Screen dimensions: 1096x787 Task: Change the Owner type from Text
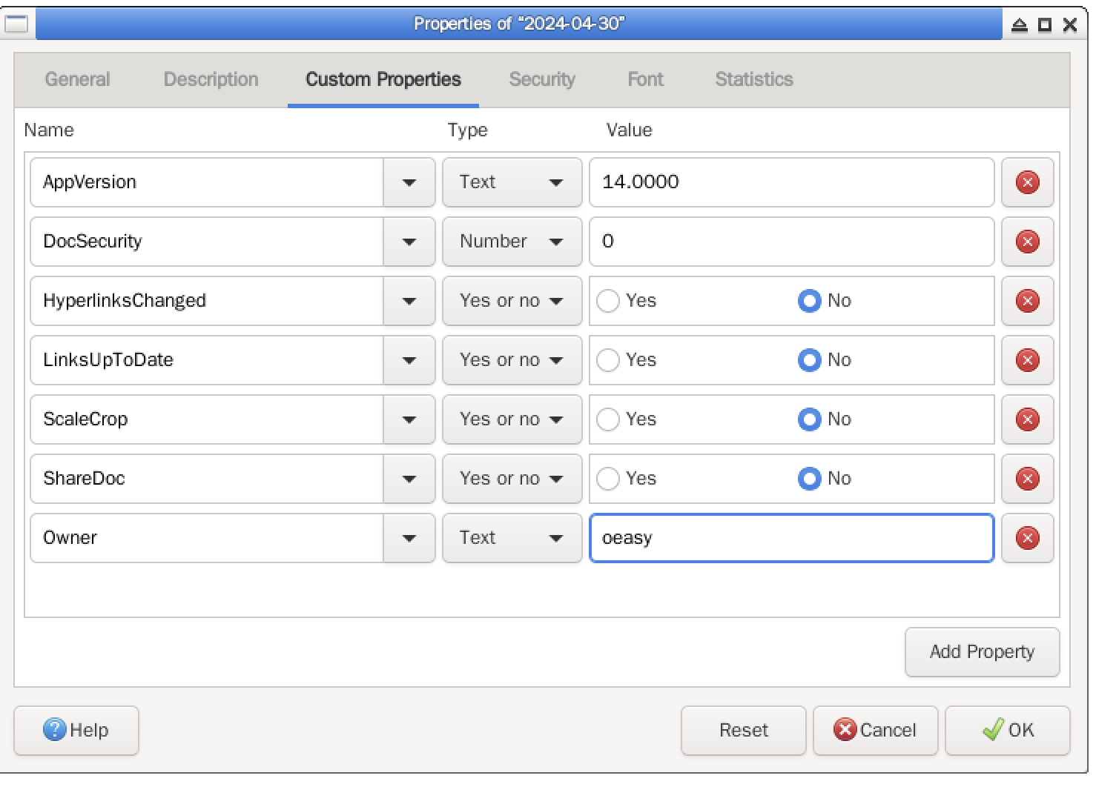512,538
